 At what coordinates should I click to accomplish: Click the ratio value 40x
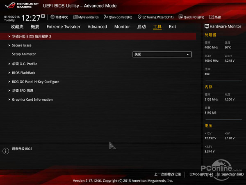tap(207, 74)
